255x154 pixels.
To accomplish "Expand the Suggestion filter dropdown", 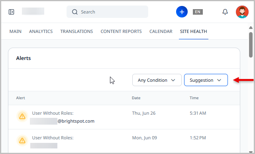I will 206,80.
